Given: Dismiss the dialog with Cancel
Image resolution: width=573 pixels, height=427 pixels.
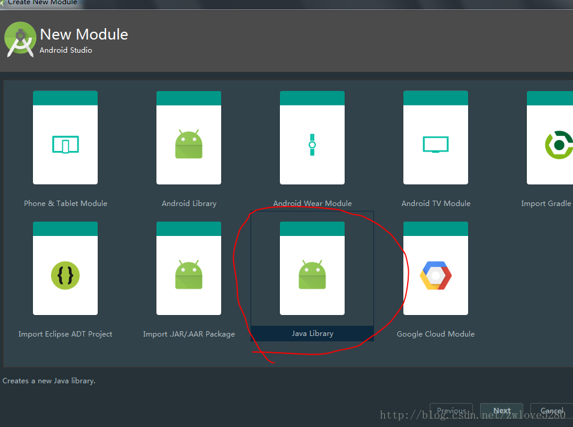Looking at the screenshot, I should click(x=552, y=411).
